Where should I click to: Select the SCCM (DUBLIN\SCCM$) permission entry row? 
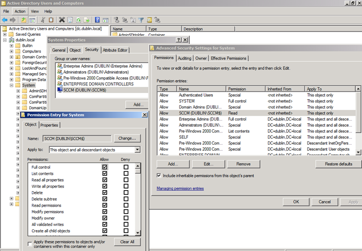pos(256,113)
